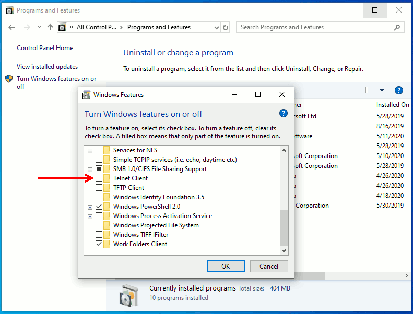Select TFTP Client feature row

pos(128,188)
